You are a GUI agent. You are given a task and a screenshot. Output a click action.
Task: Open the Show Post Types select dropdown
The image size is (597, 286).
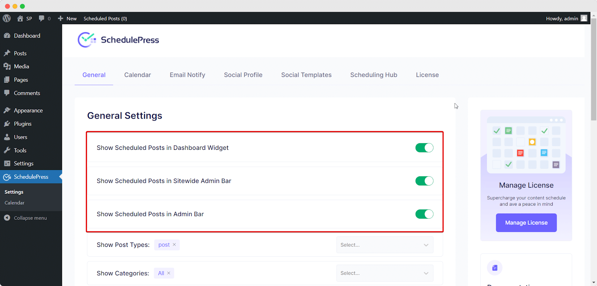click(385, 245)
